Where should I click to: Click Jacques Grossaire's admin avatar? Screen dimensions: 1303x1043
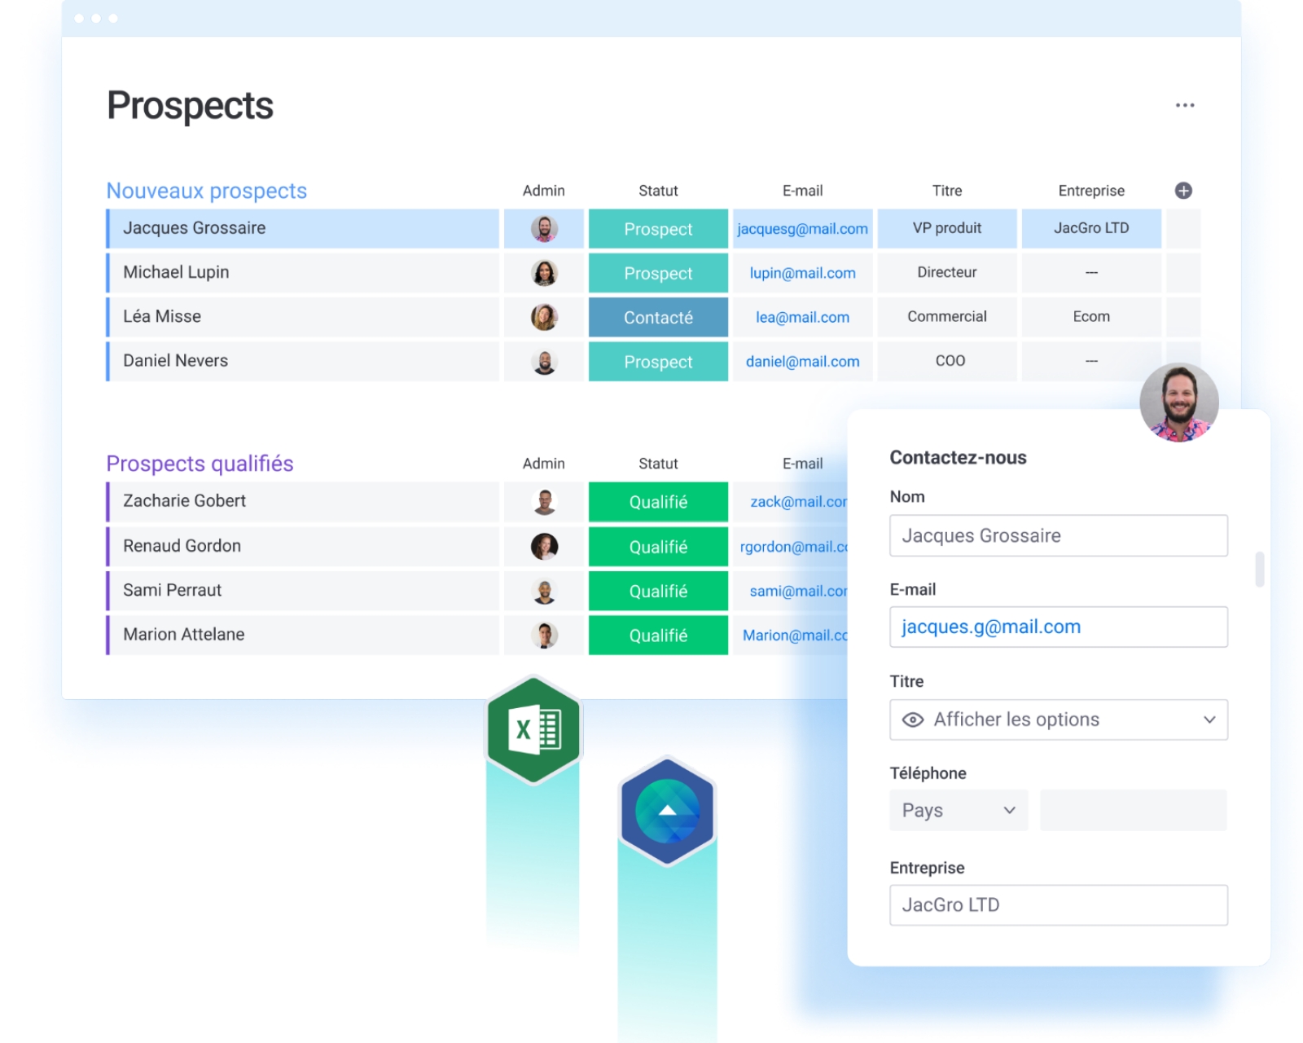(x=544, y=229)
